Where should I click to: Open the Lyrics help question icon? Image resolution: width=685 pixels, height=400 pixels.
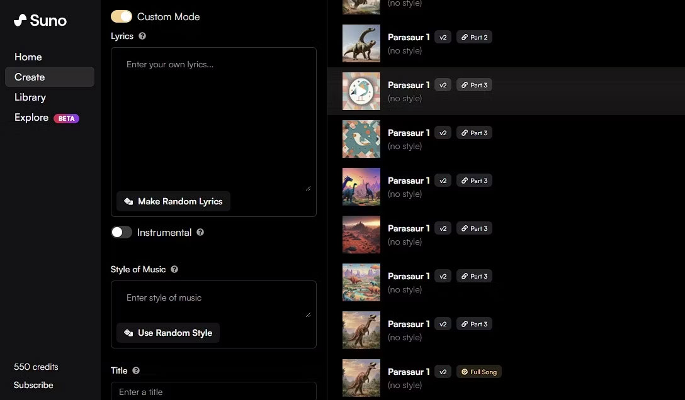click(x=142, y=36)
